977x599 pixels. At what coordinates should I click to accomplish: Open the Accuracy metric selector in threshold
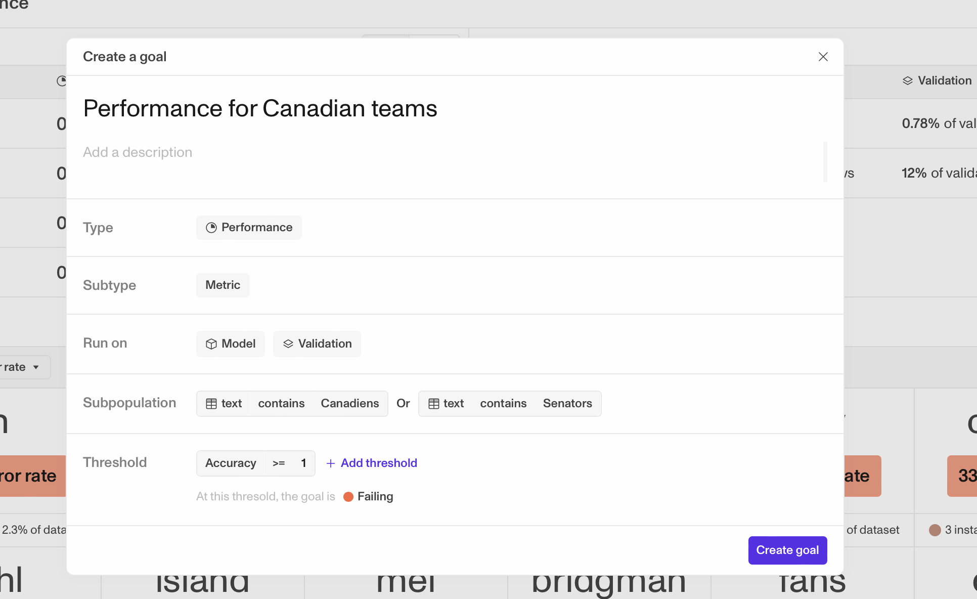tap(231, 463)
